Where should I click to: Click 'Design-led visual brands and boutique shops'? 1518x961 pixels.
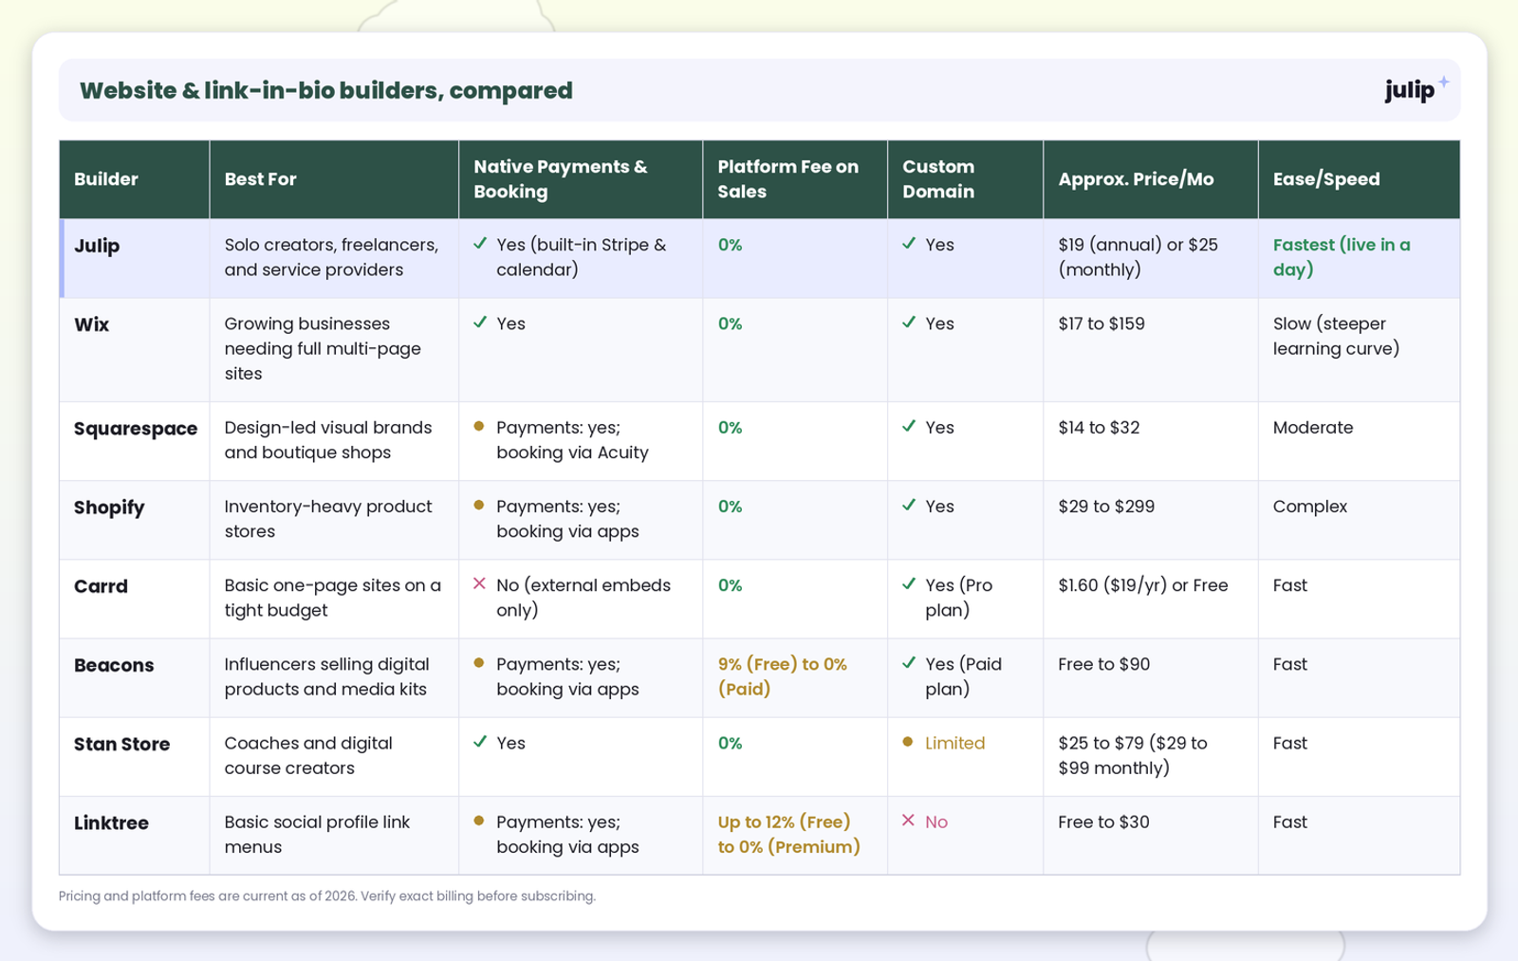[328, 440]
